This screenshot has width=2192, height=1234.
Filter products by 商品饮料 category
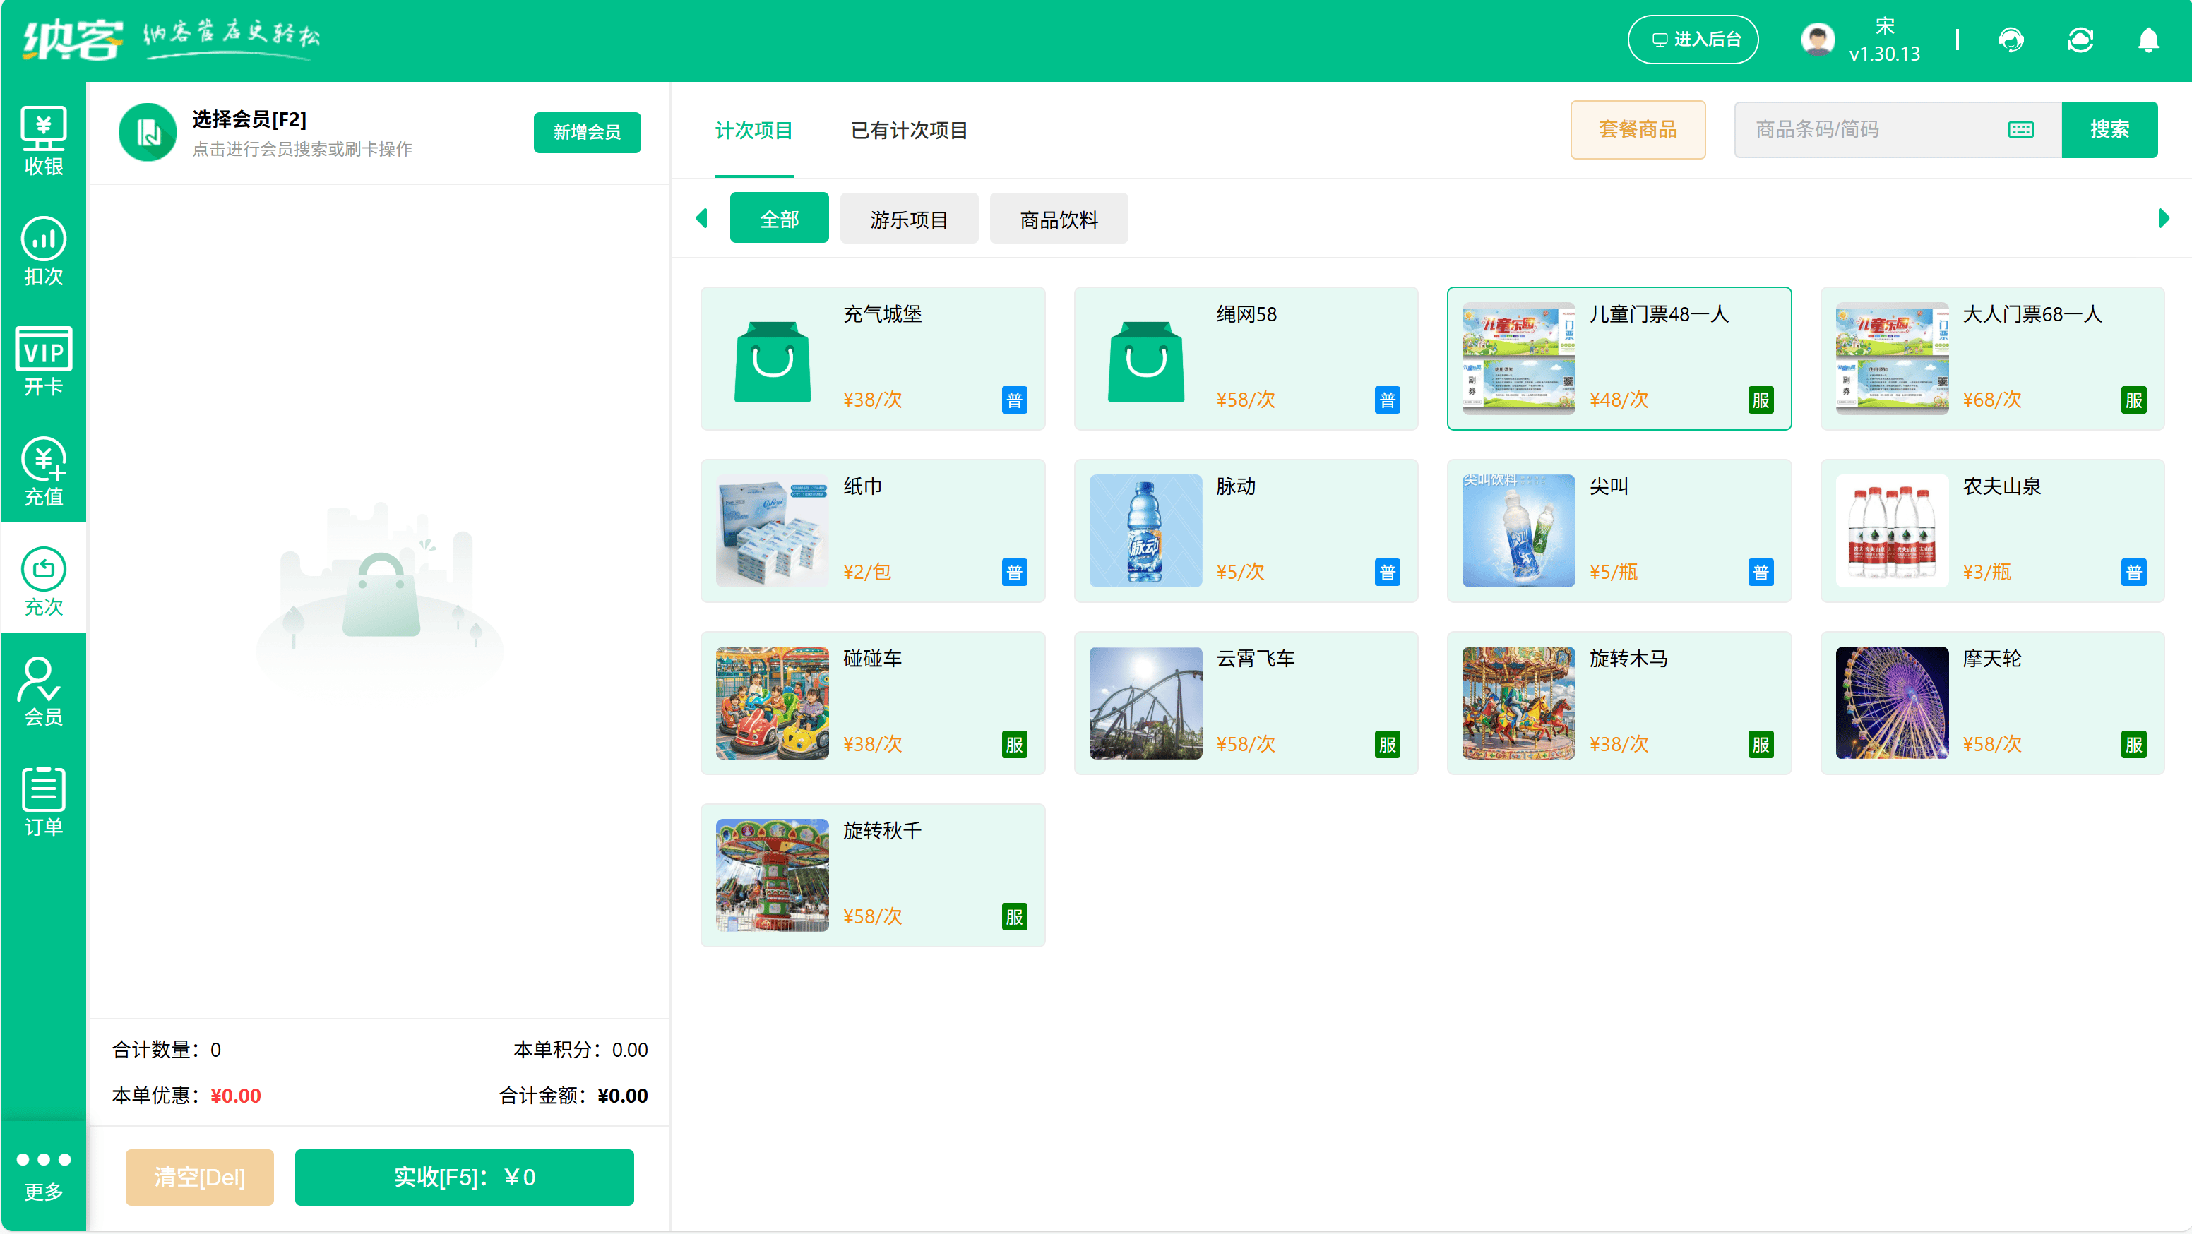1059,219
